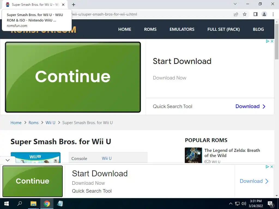Open the tab search dropdown arrow
The width and height of the screenshot is (279, 209).
point(235,4)
